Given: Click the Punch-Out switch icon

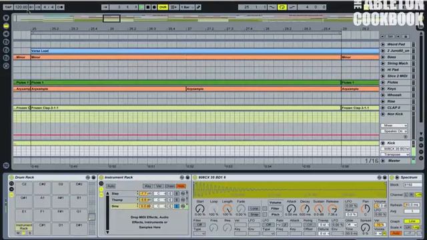Looking at the screenshot, I should coord(292,7).
